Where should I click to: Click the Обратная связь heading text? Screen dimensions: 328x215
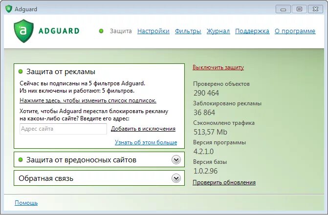[46, 178]
